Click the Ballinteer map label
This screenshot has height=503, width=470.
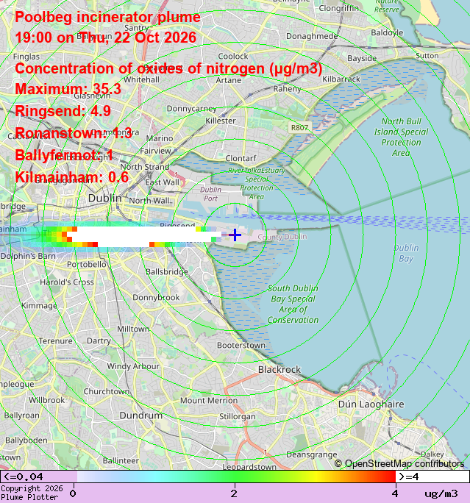pos(121,460)
